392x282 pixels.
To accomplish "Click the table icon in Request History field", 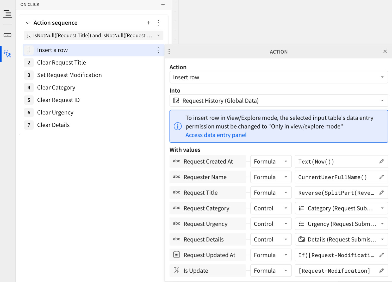I will coord(176,100).
